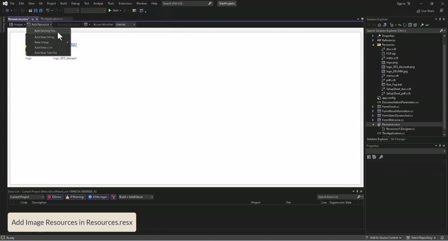Open the Build + IntelliSense dropdown
This screenshot has width=448, height=241.
click(136, 197)
